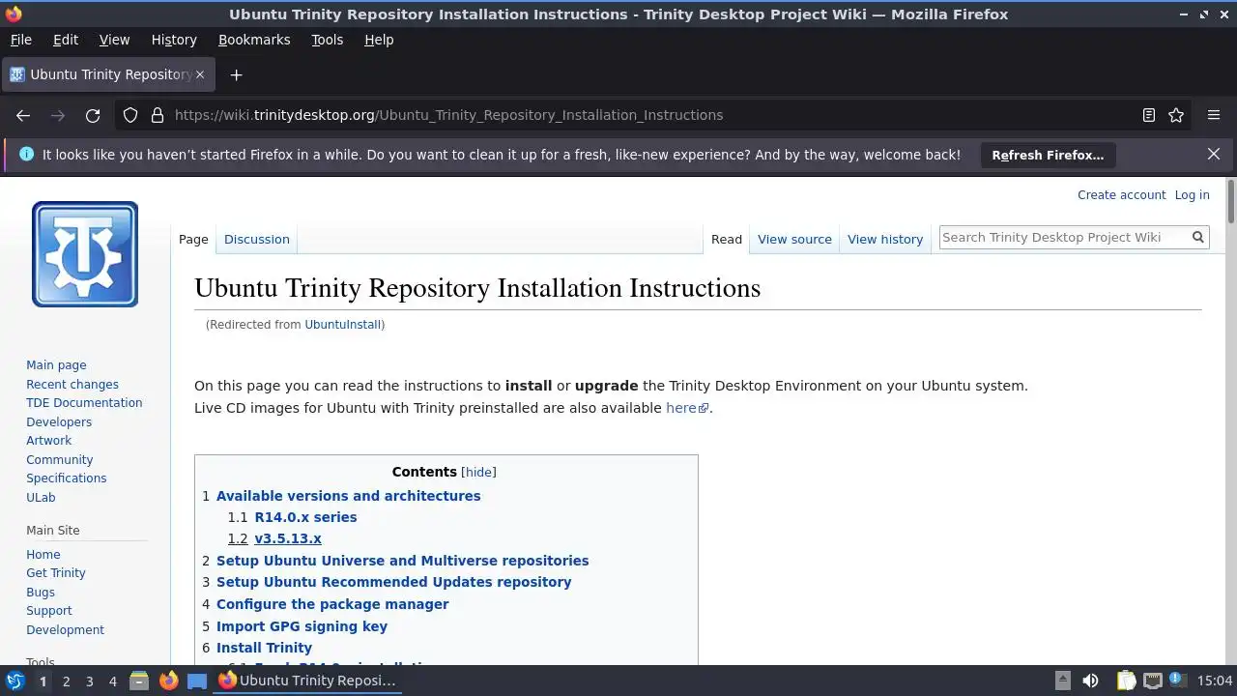Image resolution: width=1237 pixels, height=696 pixels.
Task: Open removable media tray icon
Action: 1062,681
